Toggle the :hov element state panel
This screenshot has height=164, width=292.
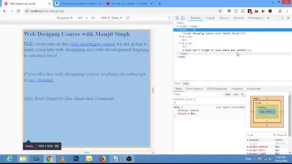228,94
